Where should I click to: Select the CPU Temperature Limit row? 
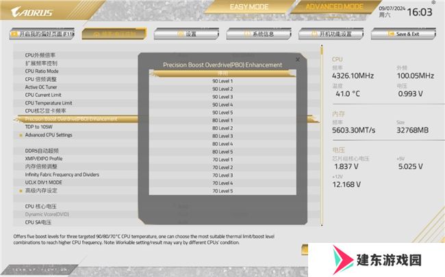(x=76, y=103)
